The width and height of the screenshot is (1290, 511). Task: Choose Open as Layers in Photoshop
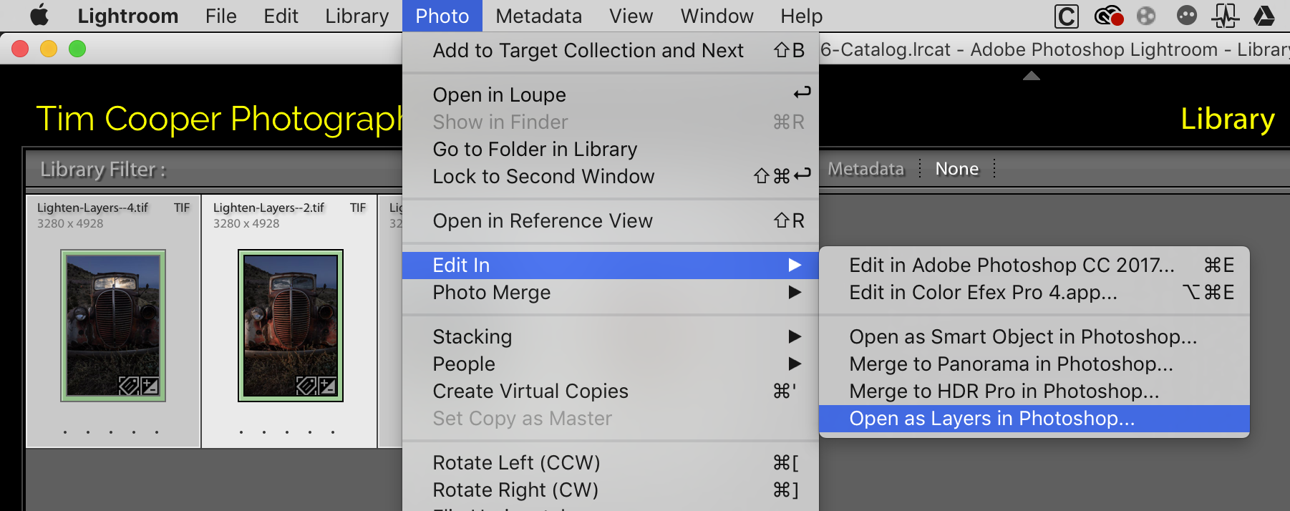click(1034, 419)
